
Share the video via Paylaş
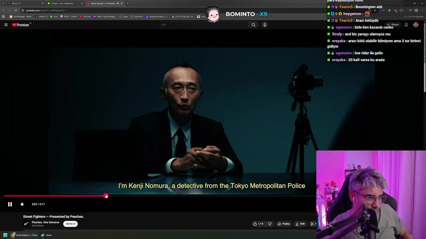pyautogui.click(x=284, y=224)
